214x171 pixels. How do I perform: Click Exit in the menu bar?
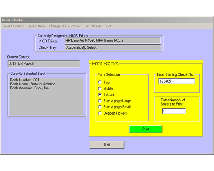tap(108, 26)
